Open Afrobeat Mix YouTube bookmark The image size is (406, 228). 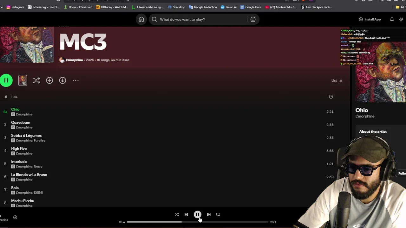click(x=281, y=7)
